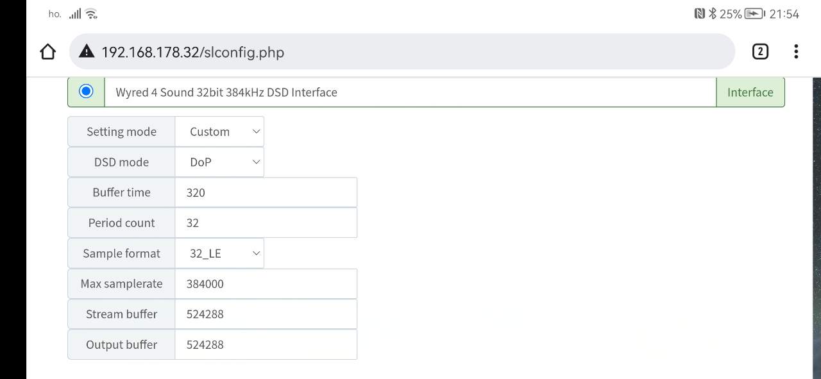Click the Max samplerate input field
Viewport: 821px width, 379px height.
tap(266, 283)
